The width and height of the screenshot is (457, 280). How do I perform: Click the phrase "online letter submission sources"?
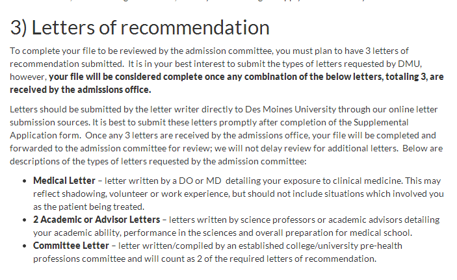224,116
